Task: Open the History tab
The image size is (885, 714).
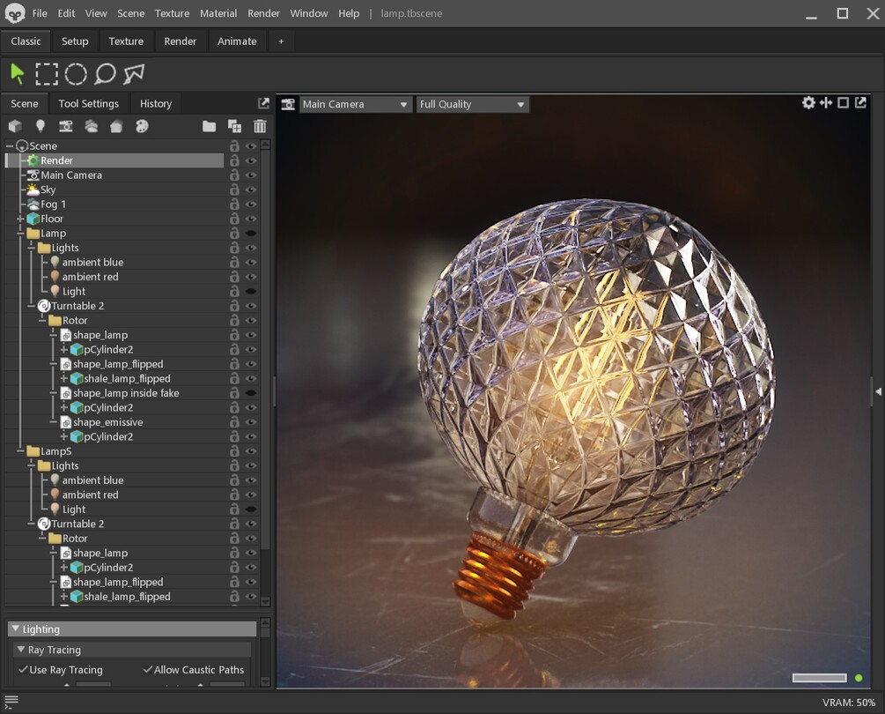Action: (x=156, y=104)
